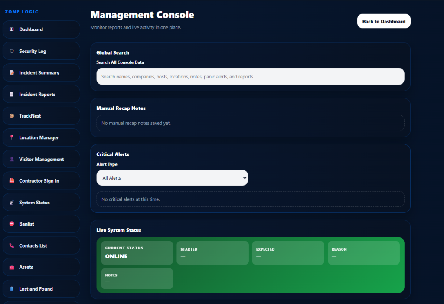Image resolution: width=444 pixels, height=304 pixels.
Task: Click the Banlist no-entry icon
Action: [12, 224]
